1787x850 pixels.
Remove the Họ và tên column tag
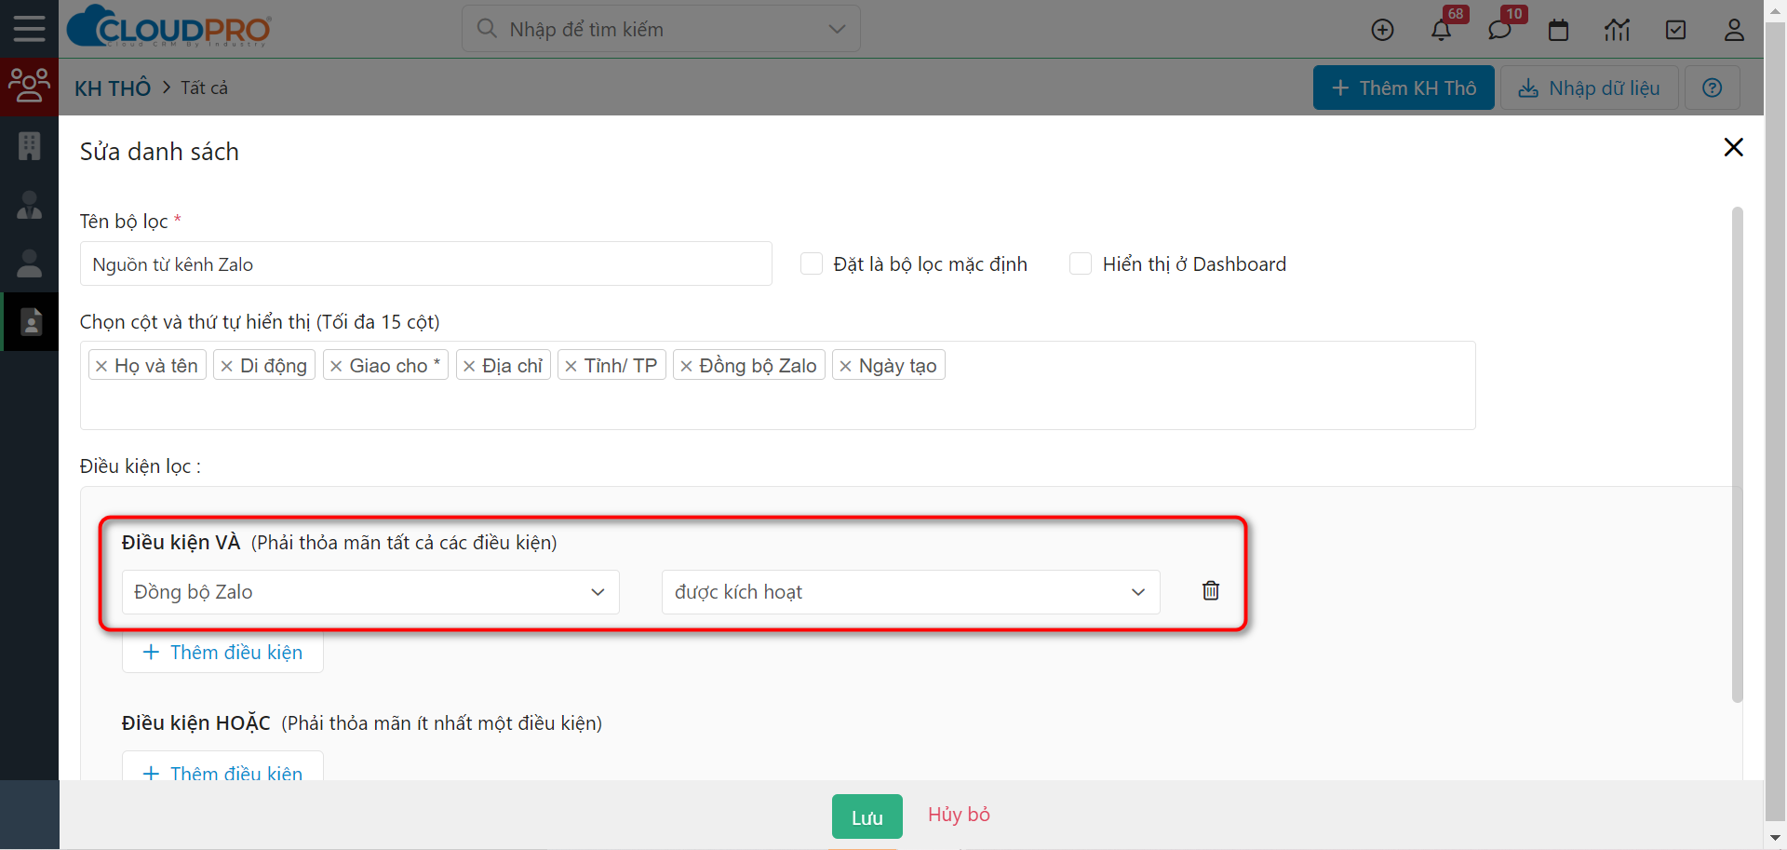pos(101,366)
